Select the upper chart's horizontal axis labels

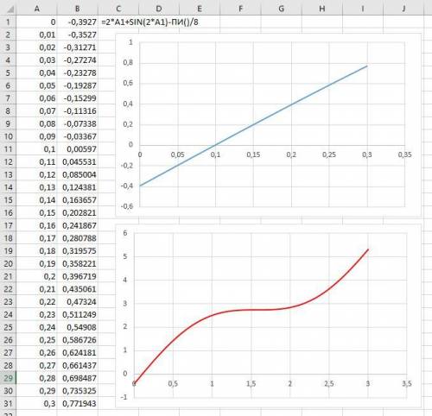click(x=272, y=154)
